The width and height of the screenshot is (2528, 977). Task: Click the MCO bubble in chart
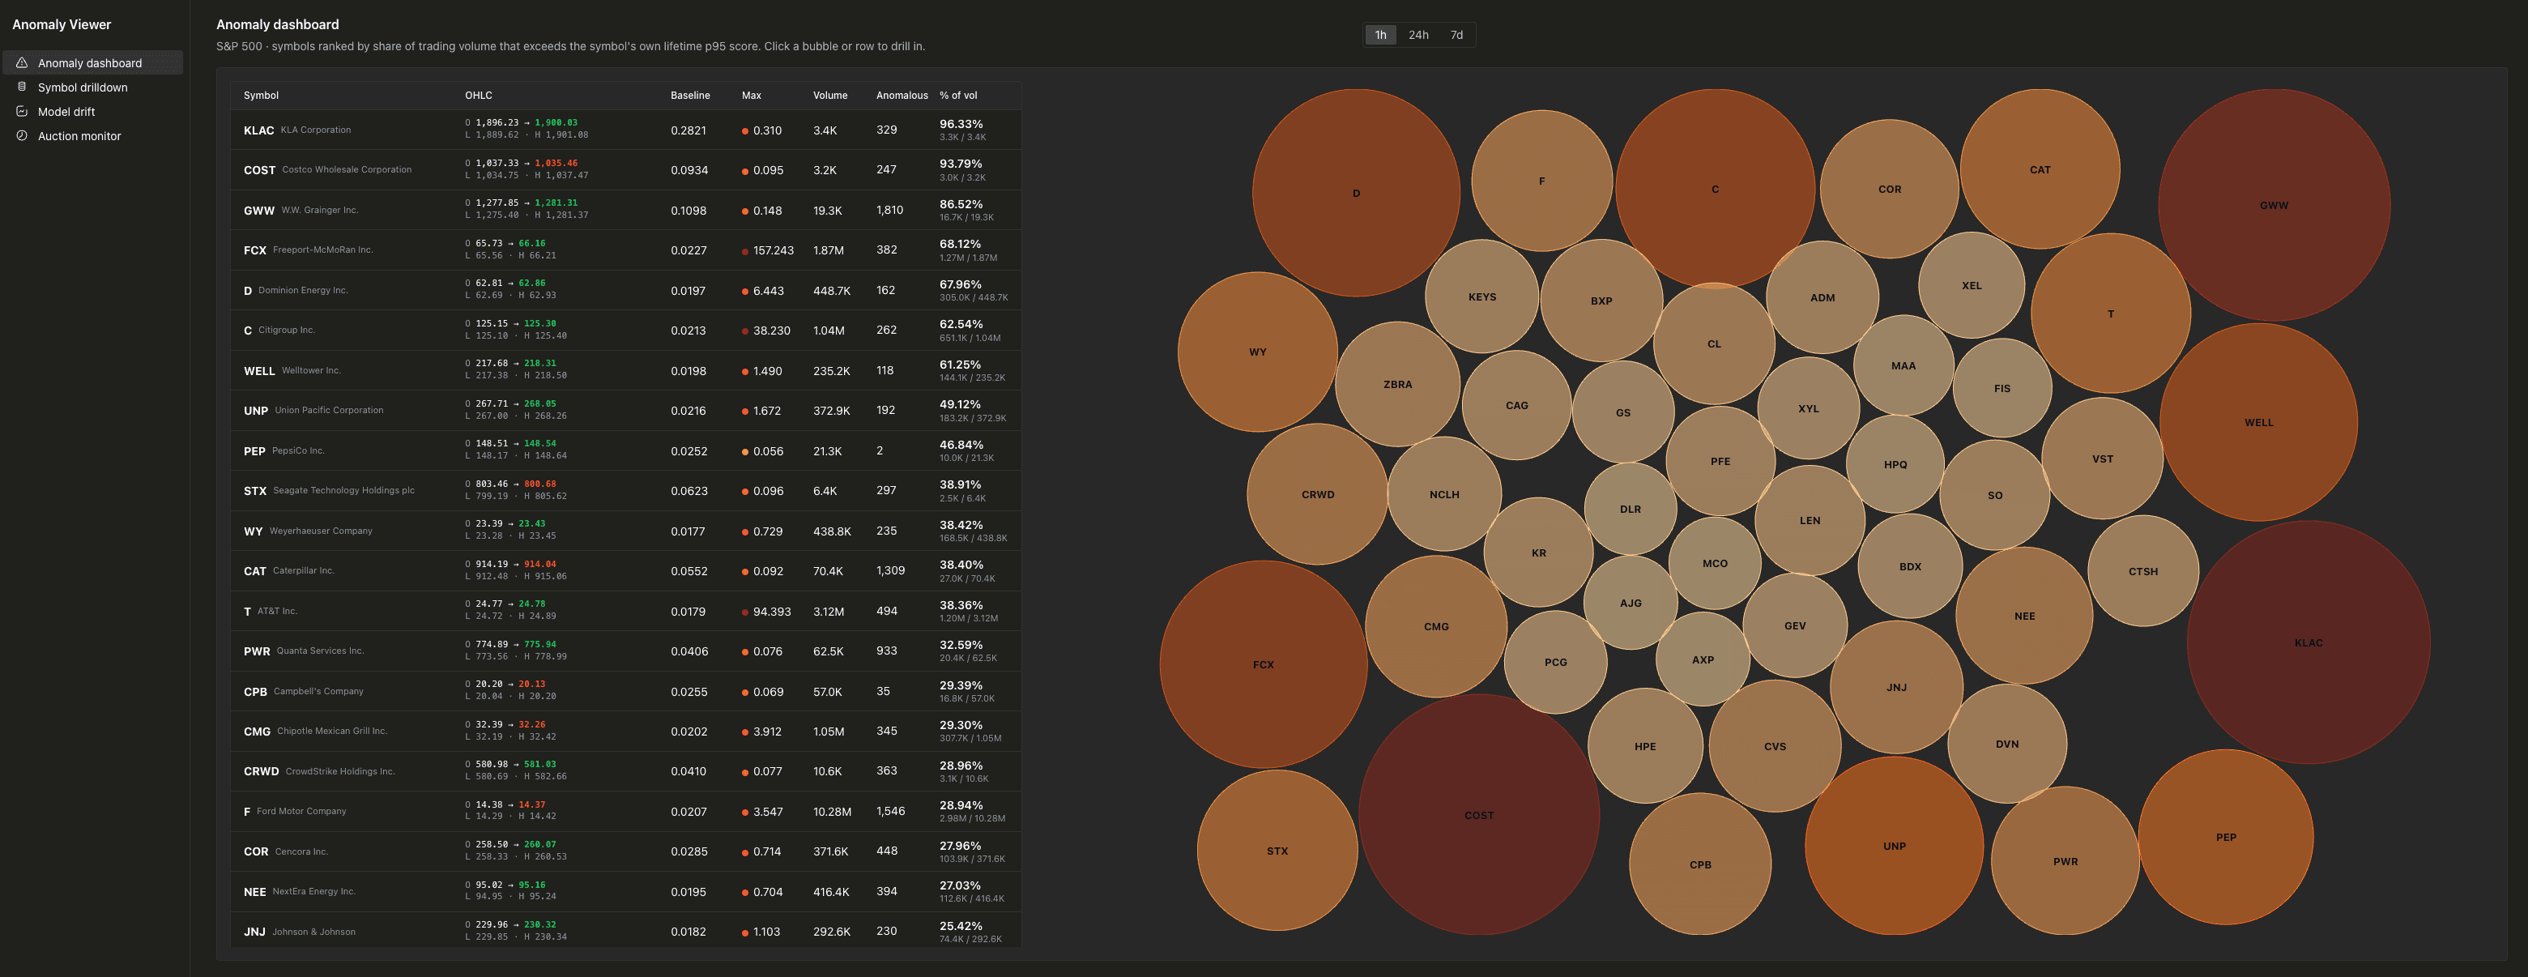click(x=1715, y=564)
